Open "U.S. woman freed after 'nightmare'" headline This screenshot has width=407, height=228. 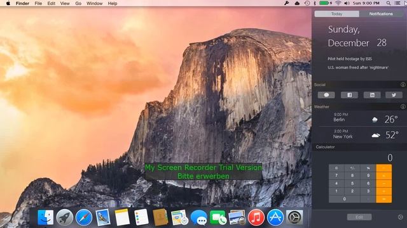pyautogui.click(x=358, y=68)
